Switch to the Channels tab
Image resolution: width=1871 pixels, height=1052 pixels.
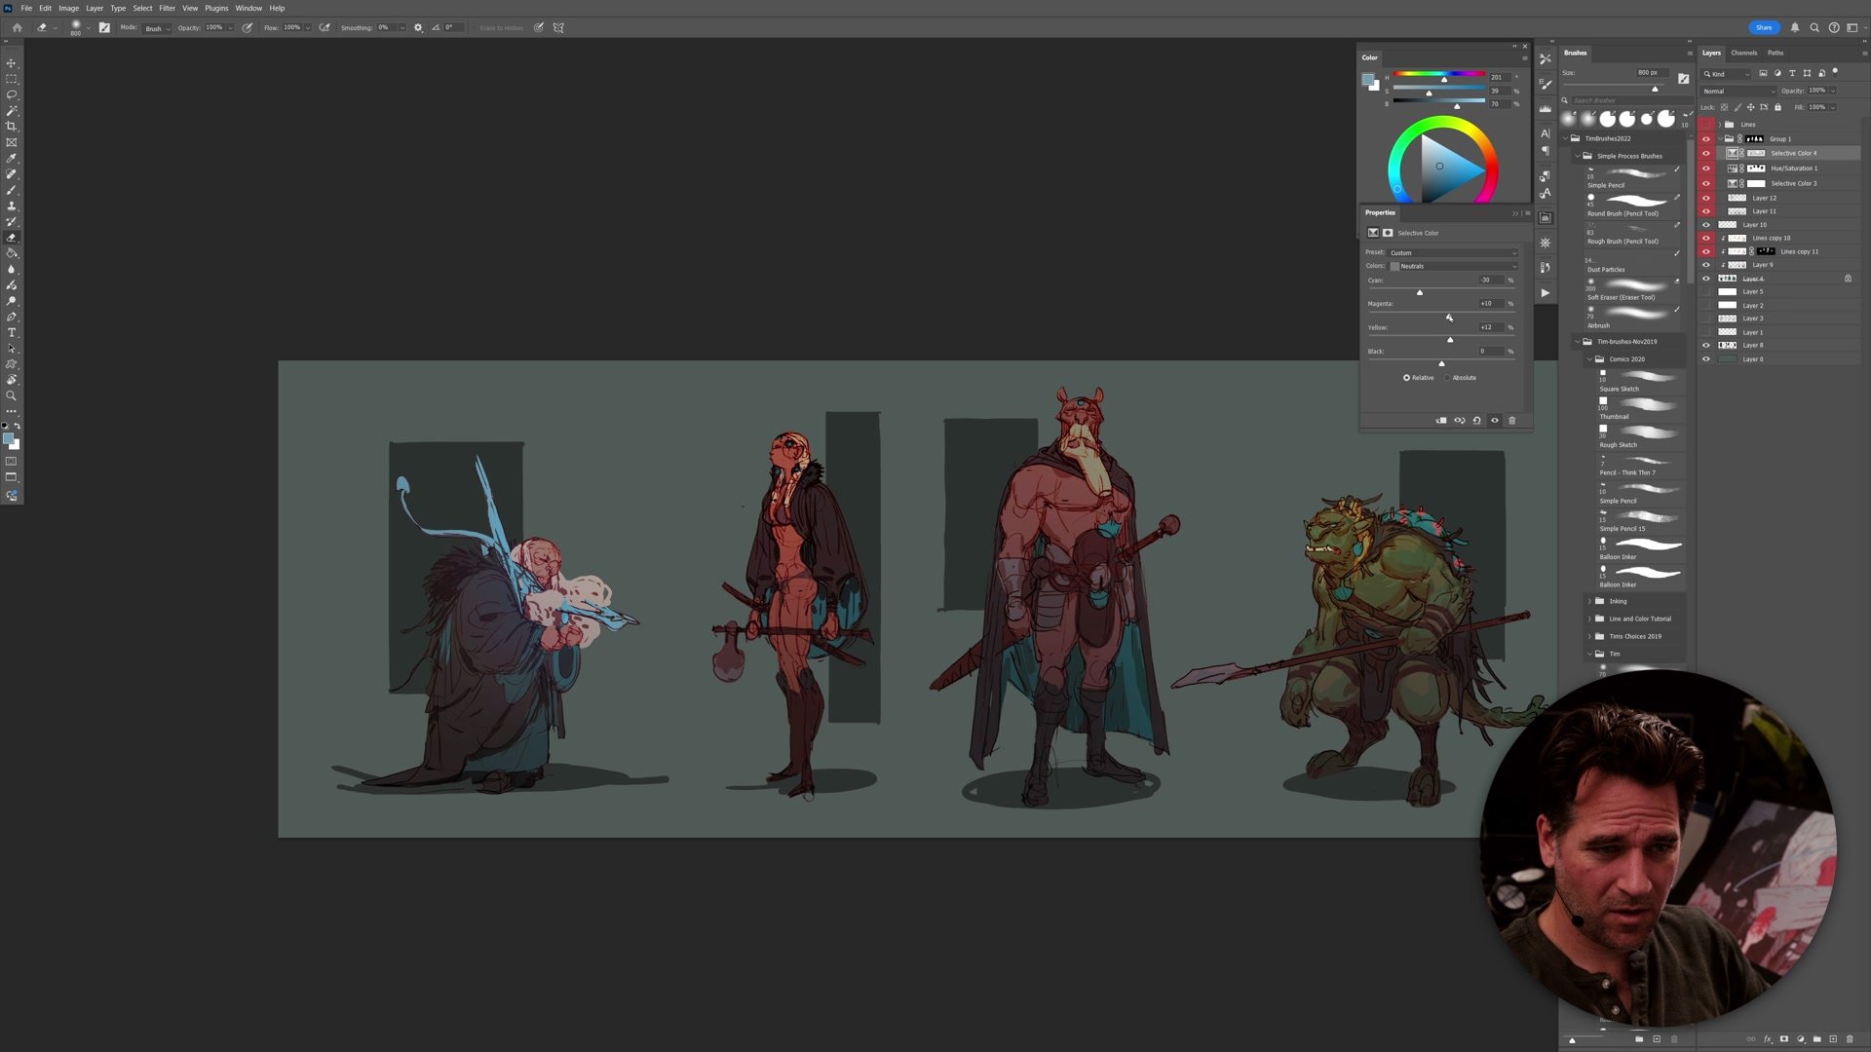click(1743, 53)
